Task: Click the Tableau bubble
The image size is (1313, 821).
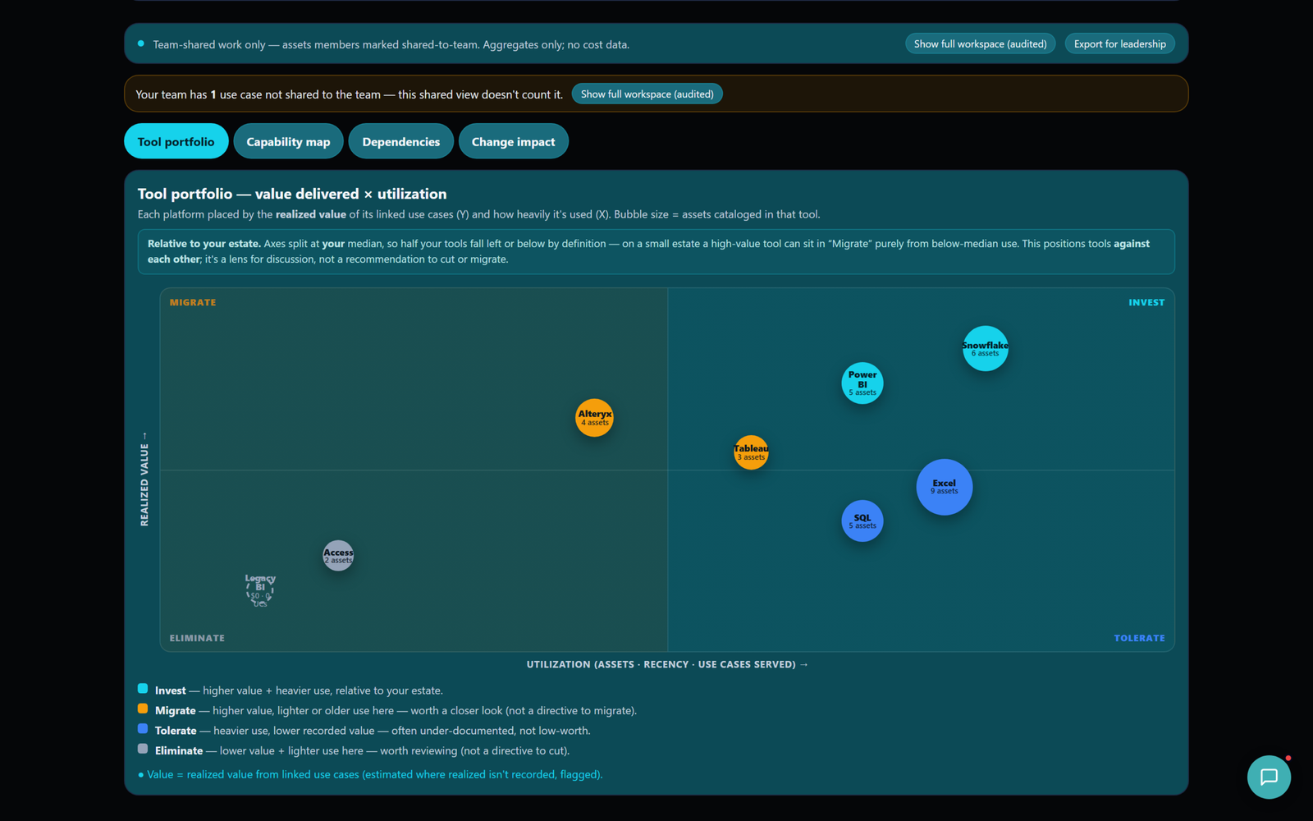Action: tap(751, 452)
